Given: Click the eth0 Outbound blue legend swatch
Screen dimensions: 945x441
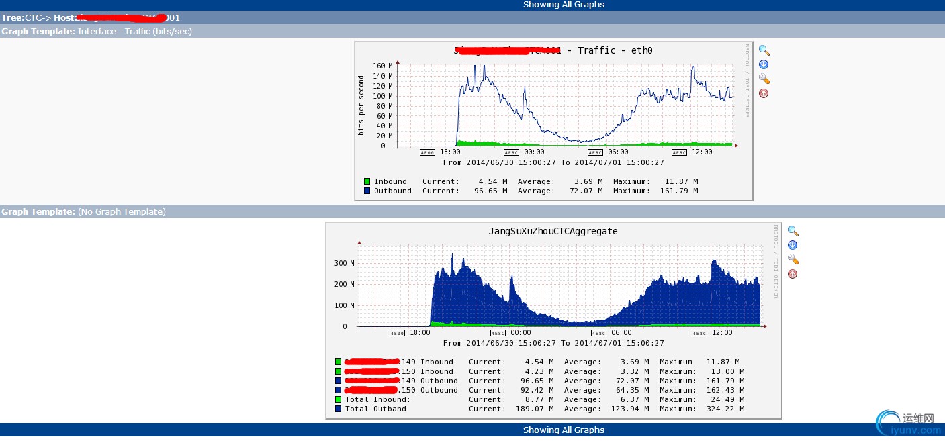Looking at the screenshot, I should 367,191.
